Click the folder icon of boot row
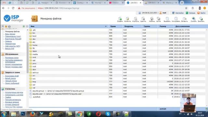The height and width of the screenshot is (117, 208). (31, 36)
